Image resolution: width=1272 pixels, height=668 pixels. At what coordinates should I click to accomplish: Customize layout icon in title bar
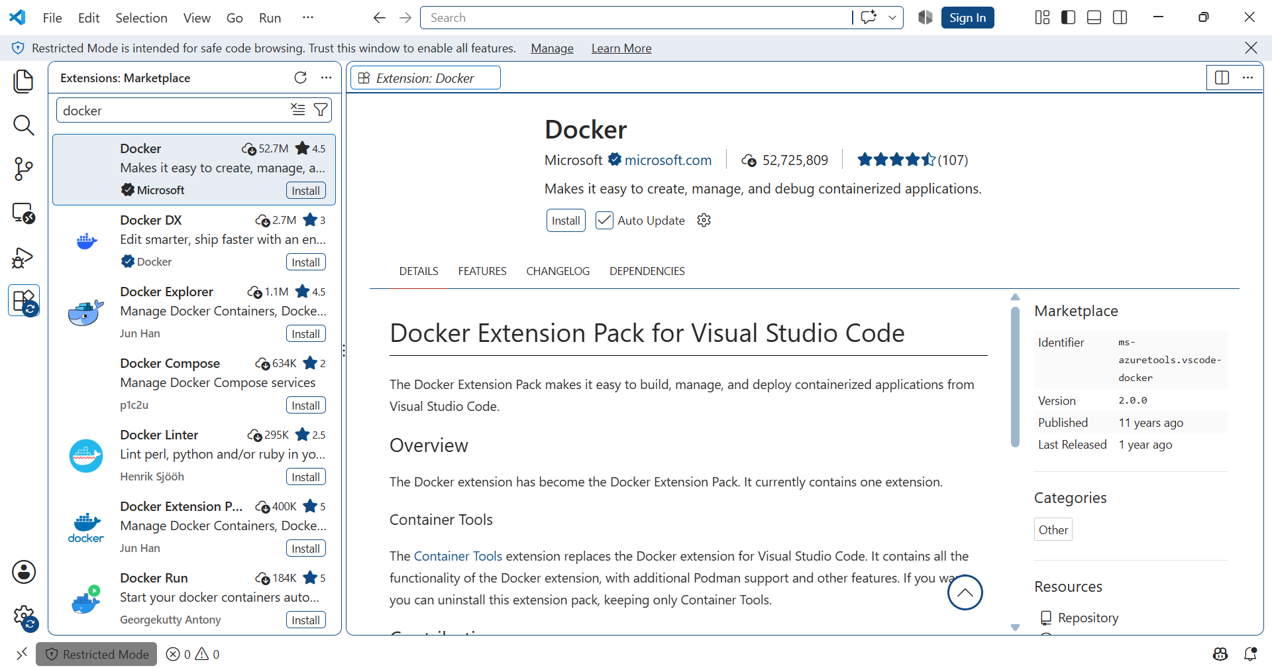1042,18
